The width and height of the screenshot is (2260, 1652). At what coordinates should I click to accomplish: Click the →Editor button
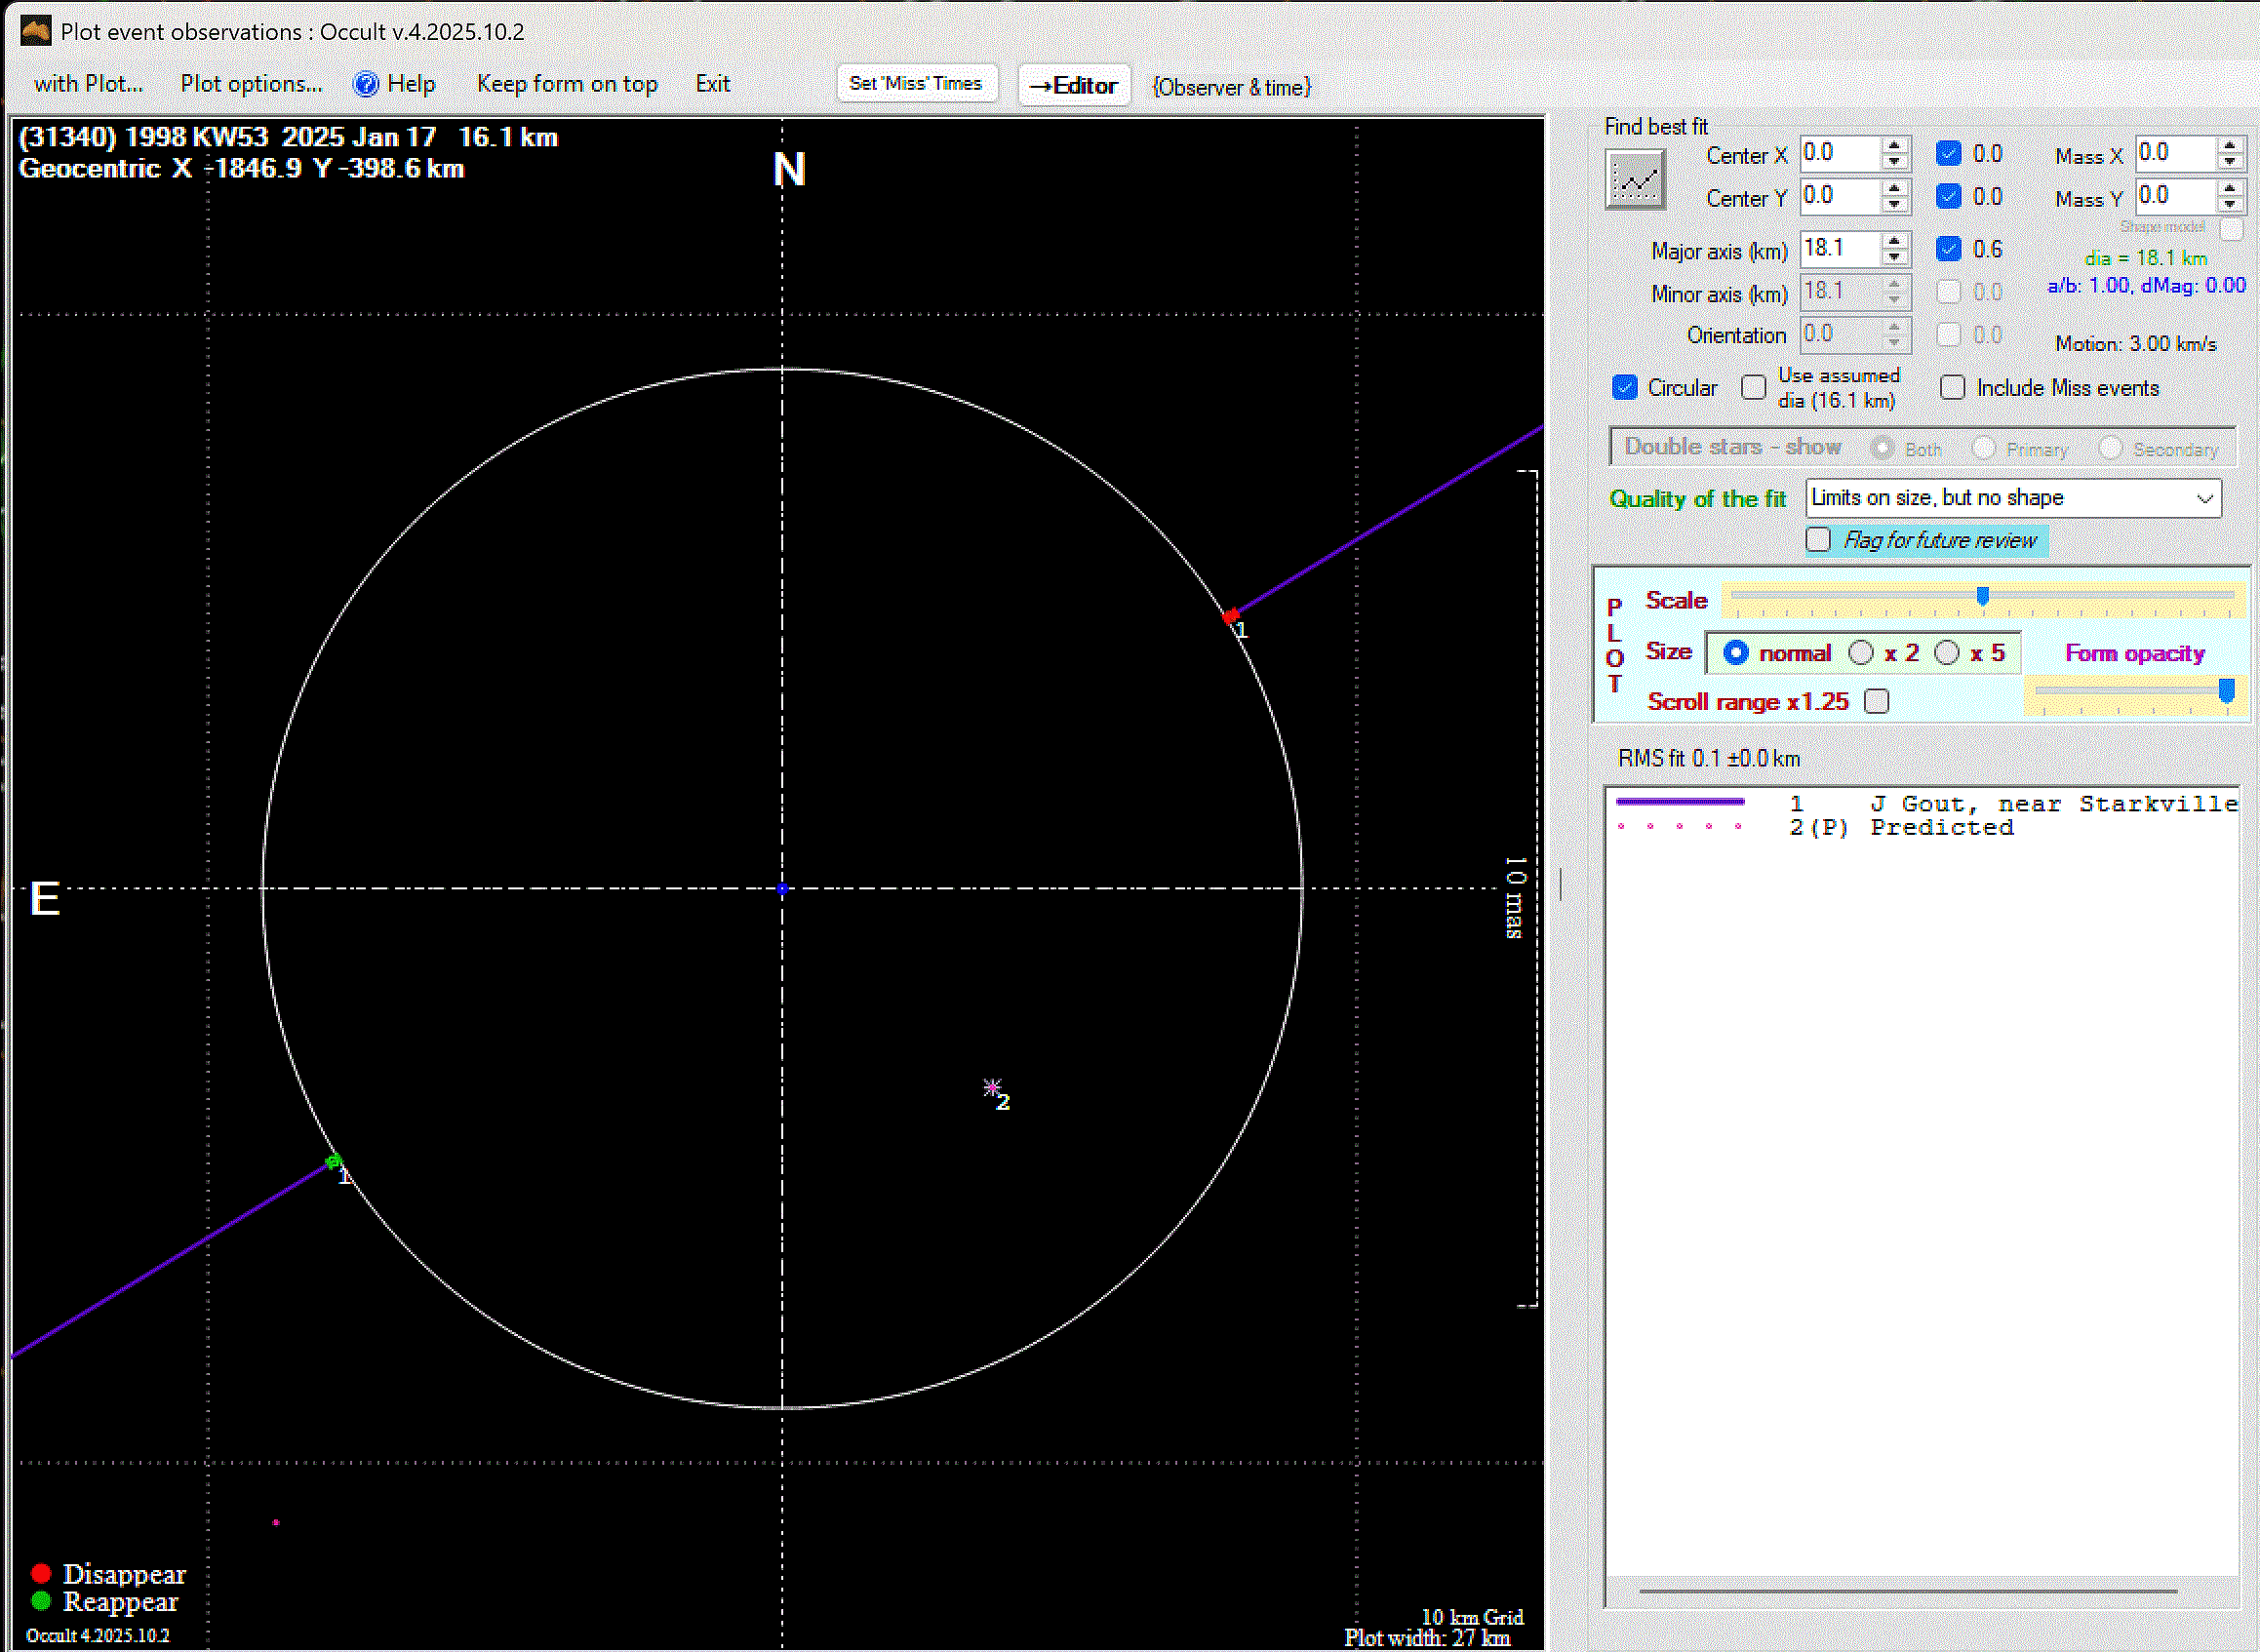click(1073, 86)
